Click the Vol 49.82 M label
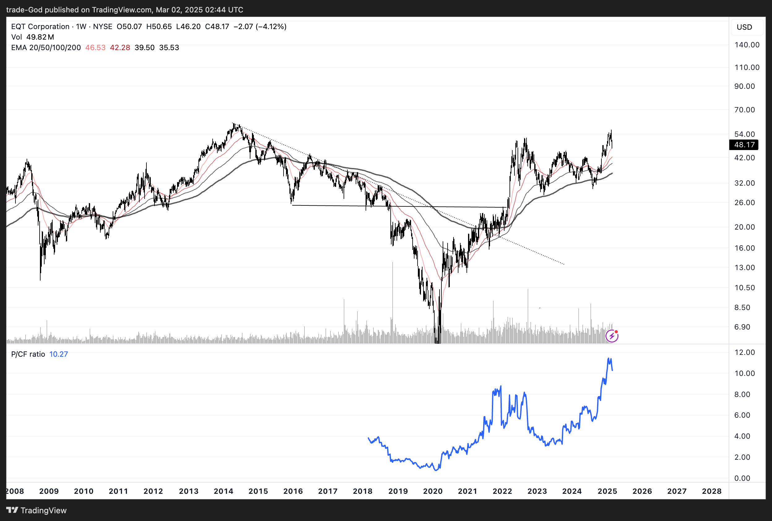 33,37
